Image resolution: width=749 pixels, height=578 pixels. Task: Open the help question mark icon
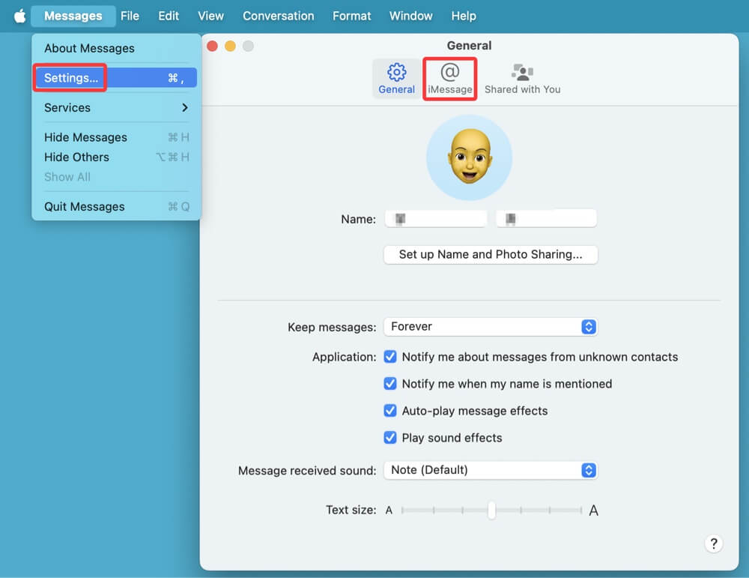coord(714,544)
